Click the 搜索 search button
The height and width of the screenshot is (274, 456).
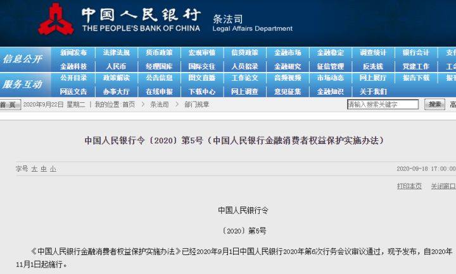coord(434,104)
